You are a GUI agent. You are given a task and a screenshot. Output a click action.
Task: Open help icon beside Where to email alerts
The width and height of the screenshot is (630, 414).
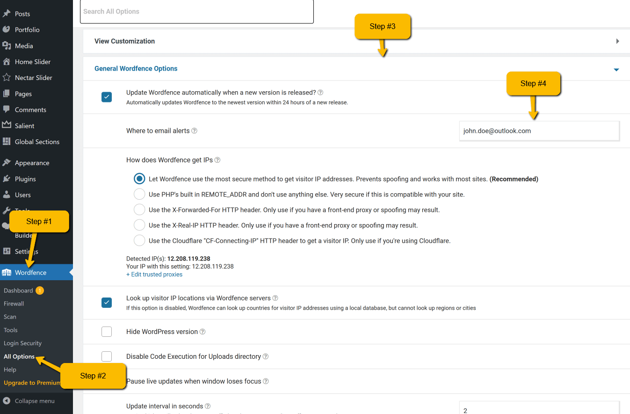point(195,131)
